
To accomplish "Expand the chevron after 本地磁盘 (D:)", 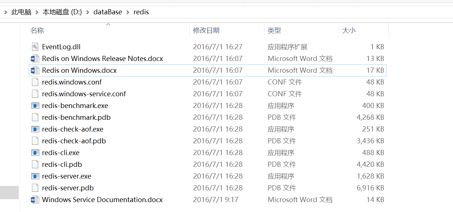I will click(x=88, y=12).
